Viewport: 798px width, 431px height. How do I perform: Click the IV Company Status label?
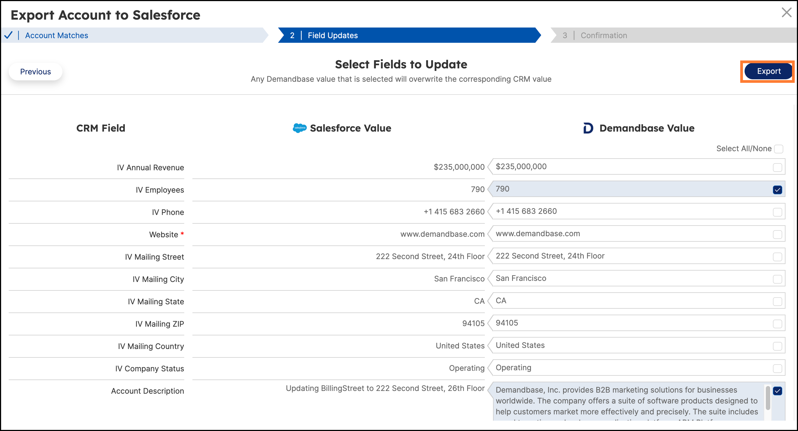(150, 368)
